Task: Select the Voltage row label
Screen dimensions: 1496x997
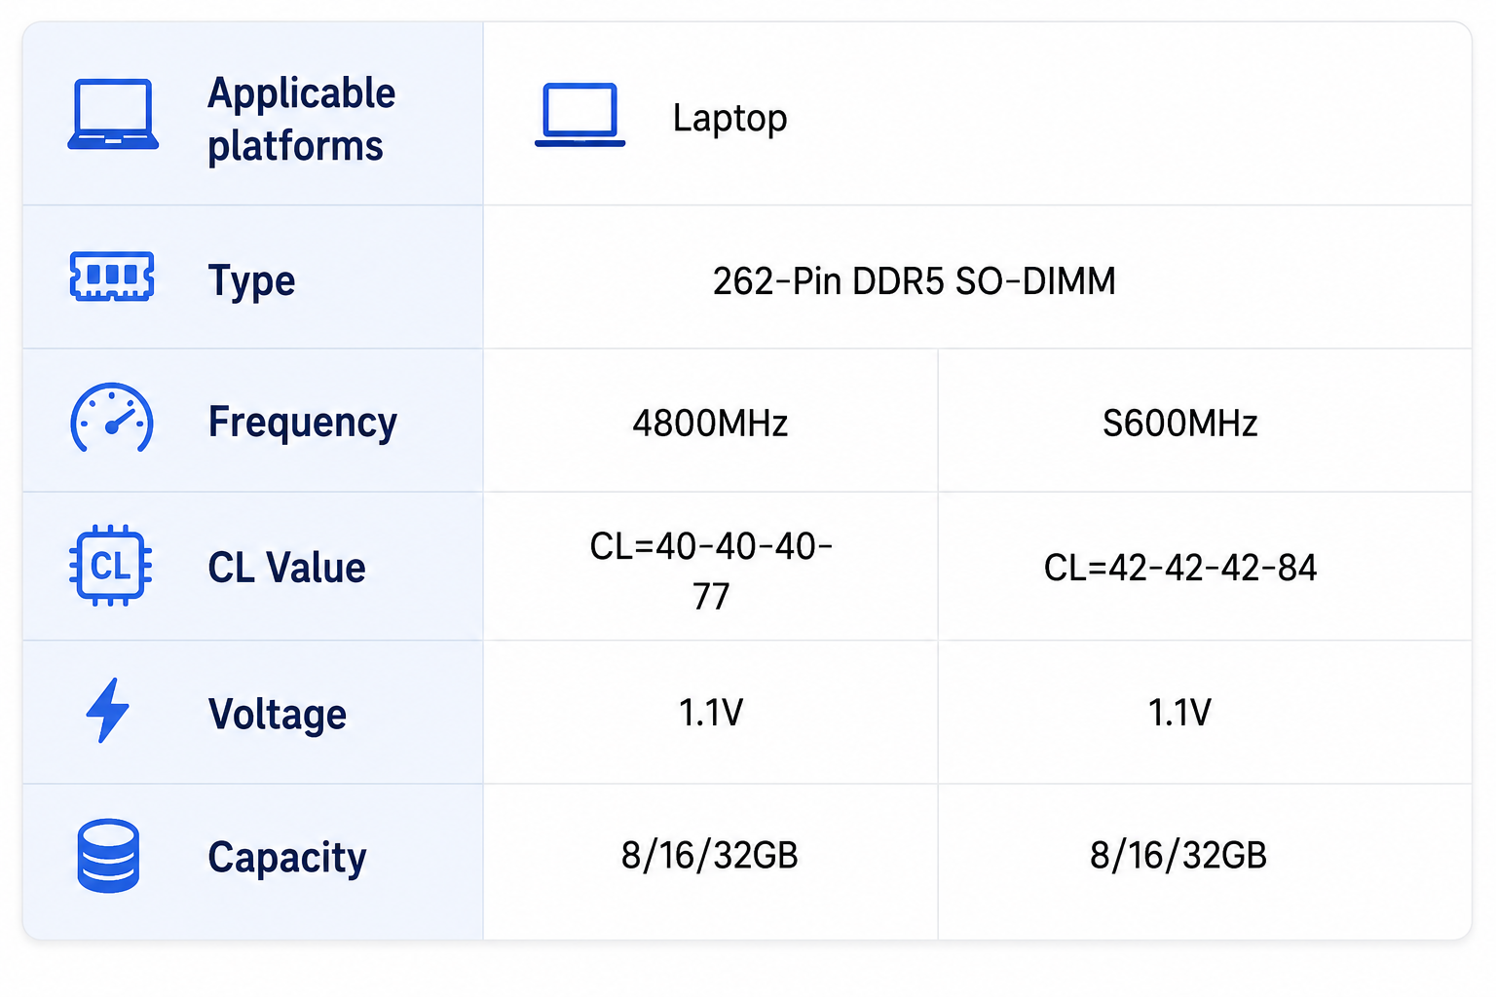Action: coord(278,714)
